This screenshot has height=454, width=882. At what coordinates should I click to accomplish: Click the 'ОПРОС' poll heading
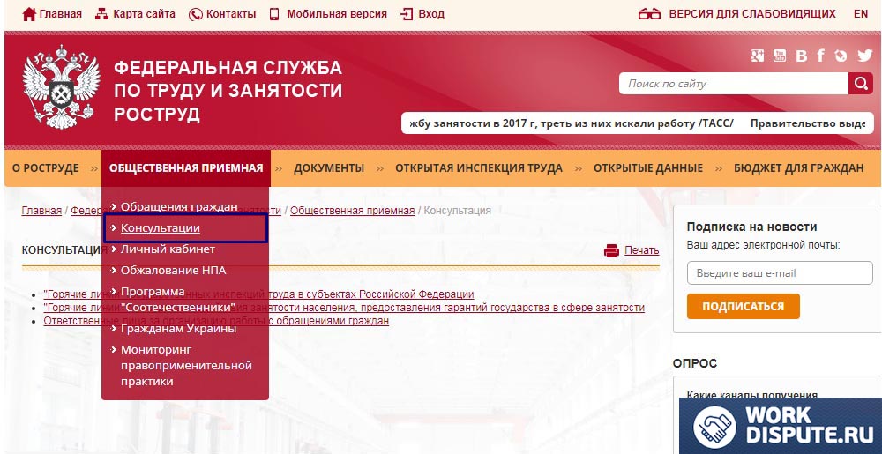tap(695, 363)
